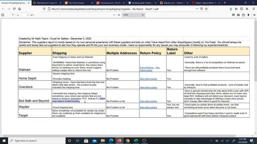Open the Firefox library icon

click(x=236, y=9)
